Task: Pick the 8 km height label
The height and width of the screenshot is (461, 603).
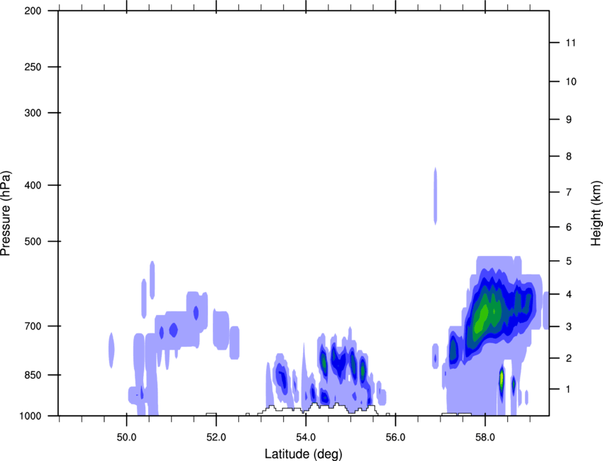Action: coord(569,156)
